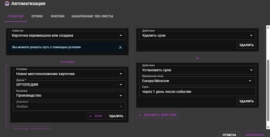Screen dimensions: 270x137
Task: Open Действие dropdown showing Удалить срок
Action: [197, 35]
